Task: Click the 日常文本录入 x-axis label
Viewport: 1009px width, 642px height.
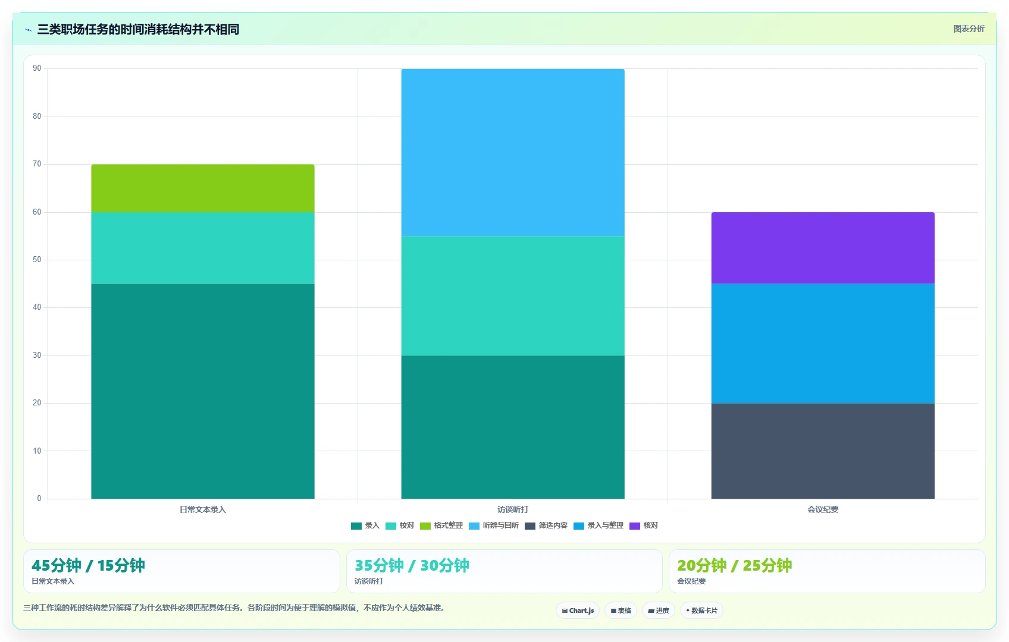Action: click(203, 509)
